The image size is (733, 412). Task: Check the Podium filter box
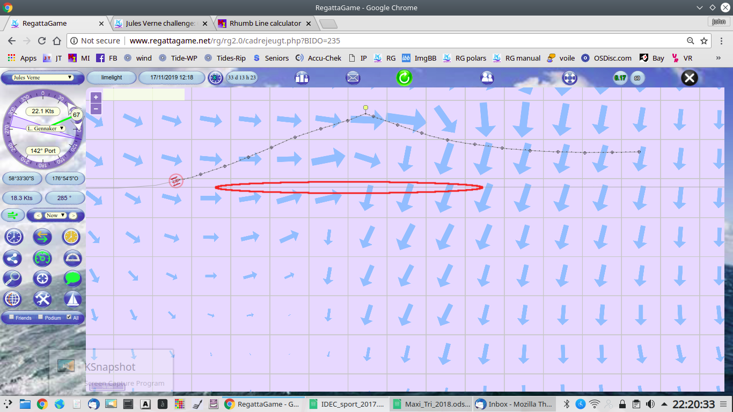point(41,318)
